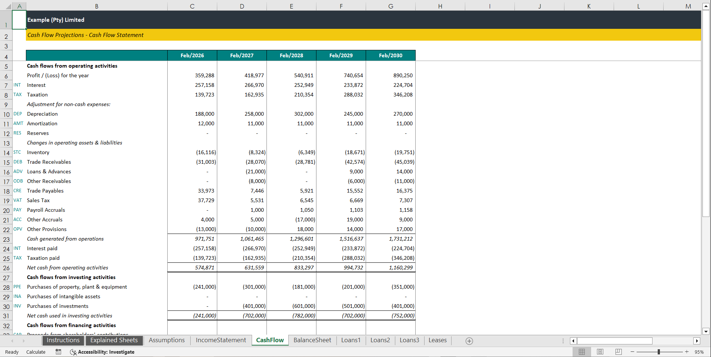Click the macro recording icon near Calculate

[58, 352]
